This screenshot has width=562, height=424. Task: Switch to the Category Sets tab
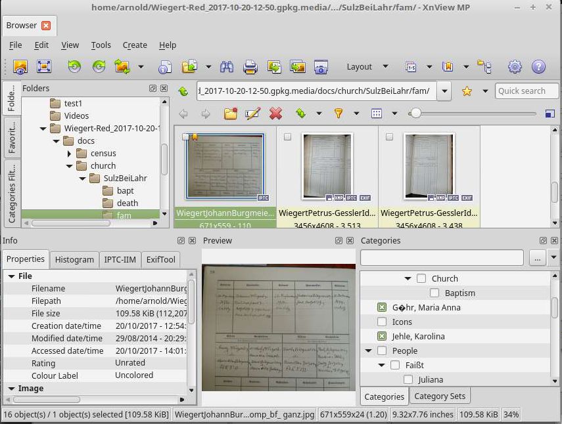439,396
